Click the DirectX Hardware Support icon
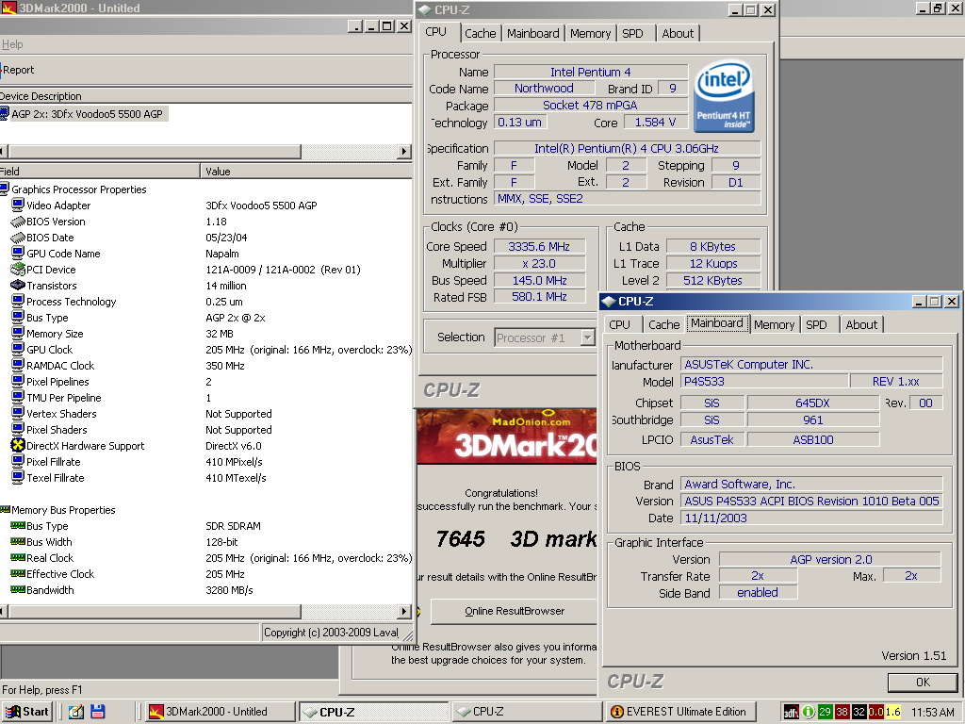This screenshot has width=965, height=724. 18,445
